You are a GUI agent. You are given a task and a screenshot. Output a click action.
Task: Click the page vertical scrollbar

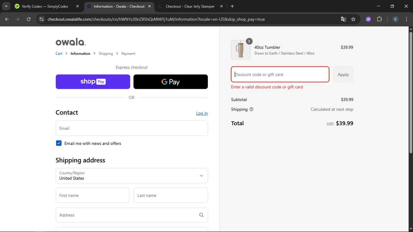point(411,93)
